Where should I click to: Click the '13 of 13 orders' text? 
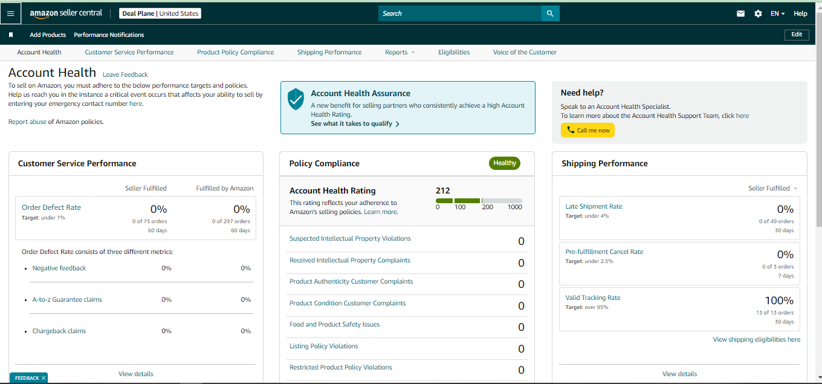click(x=775, y=313)
